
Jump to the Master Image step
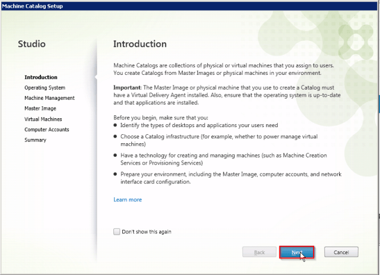tap(40, 109)
